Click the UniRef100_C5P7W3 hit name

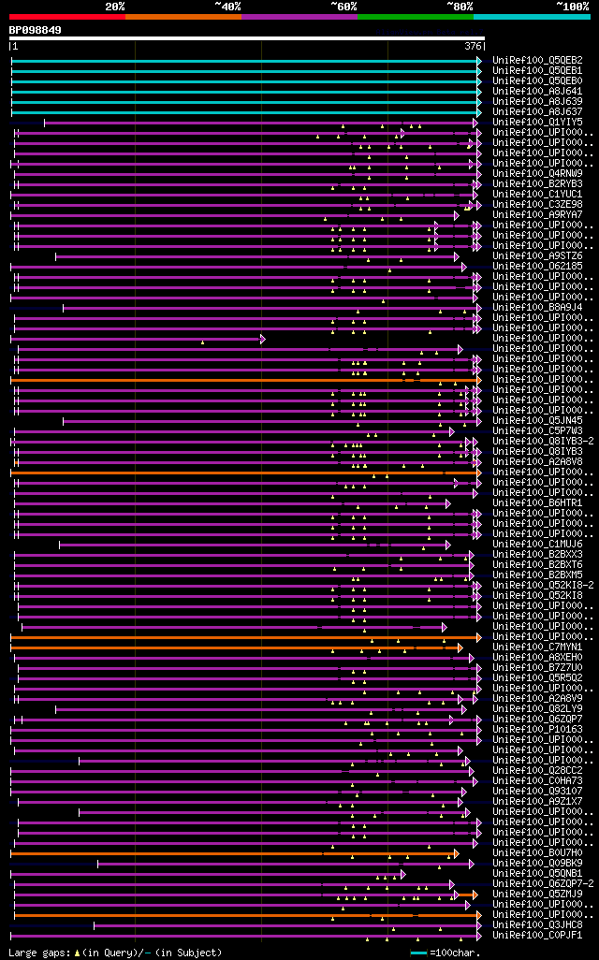click(537, 430)
